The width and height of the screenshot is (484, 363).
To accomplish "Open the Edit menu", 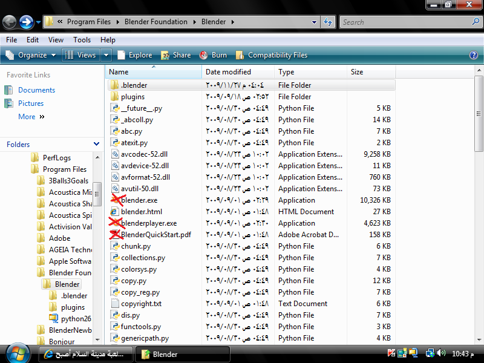I will pyautogui.click(x=33, y=40).
